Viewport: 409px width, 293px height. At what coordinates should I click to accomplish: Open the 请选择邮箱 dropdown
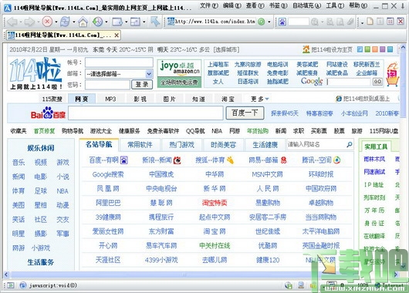tap(149, 74)
